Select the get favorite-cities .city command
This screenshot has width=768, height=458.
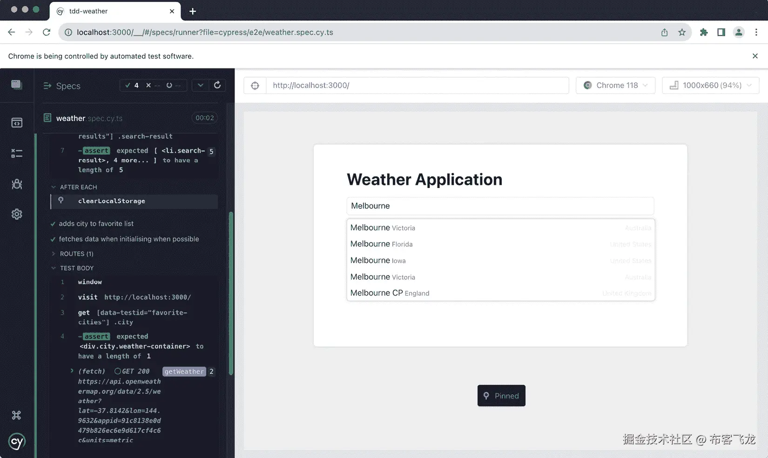pyautogui.click(x=135, y=317)
